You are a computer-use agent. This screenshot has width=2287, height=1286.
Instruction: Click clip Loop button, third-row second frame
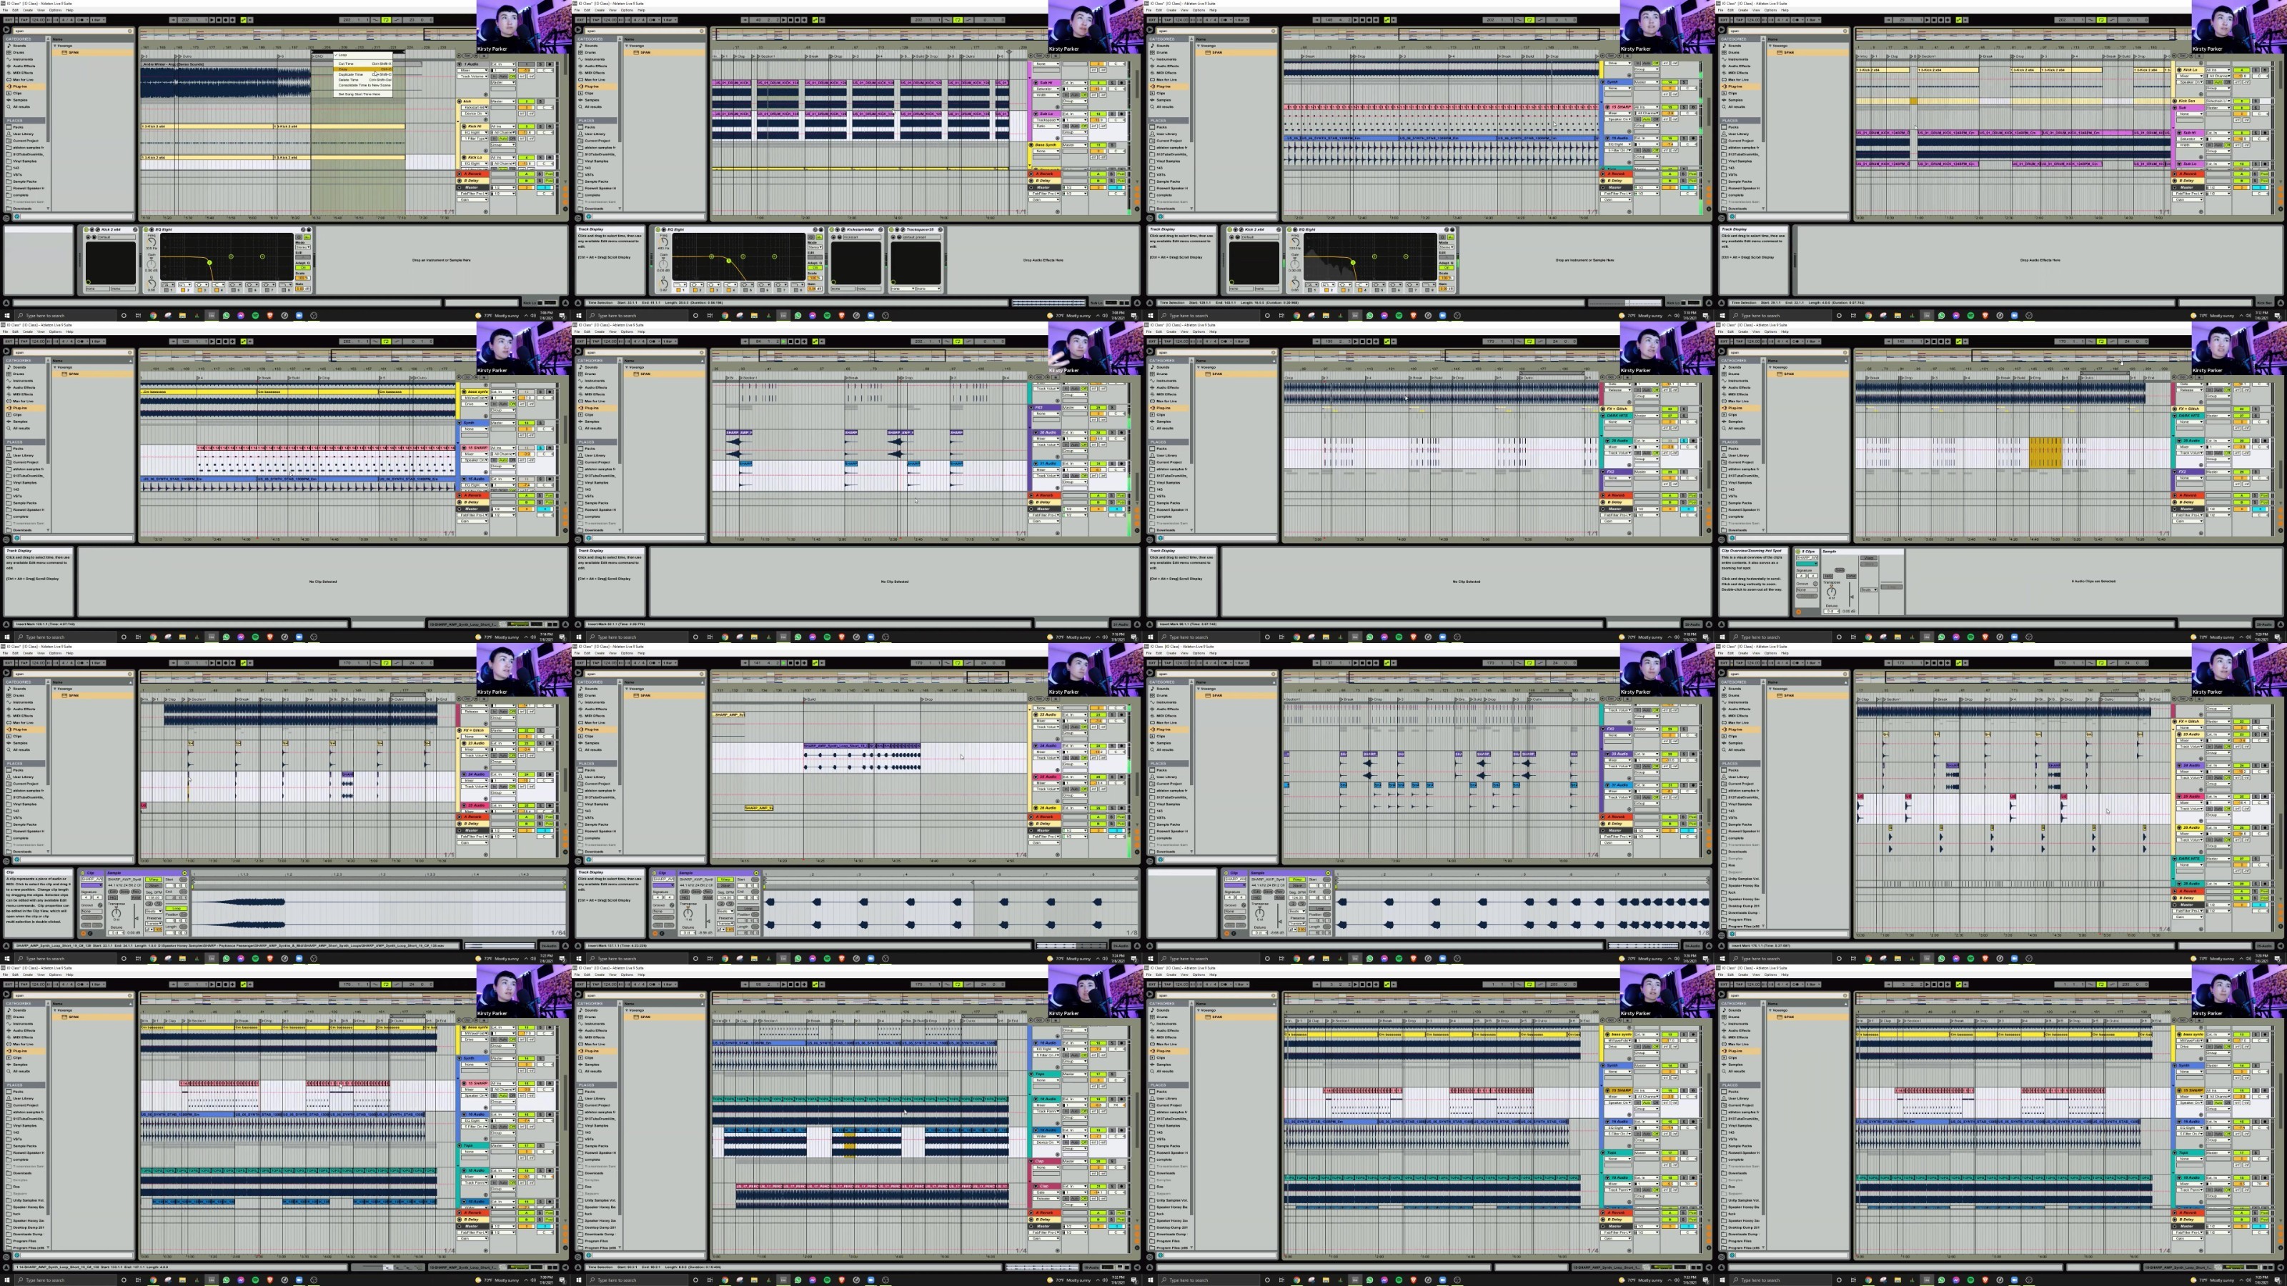(x=748, y=909)
